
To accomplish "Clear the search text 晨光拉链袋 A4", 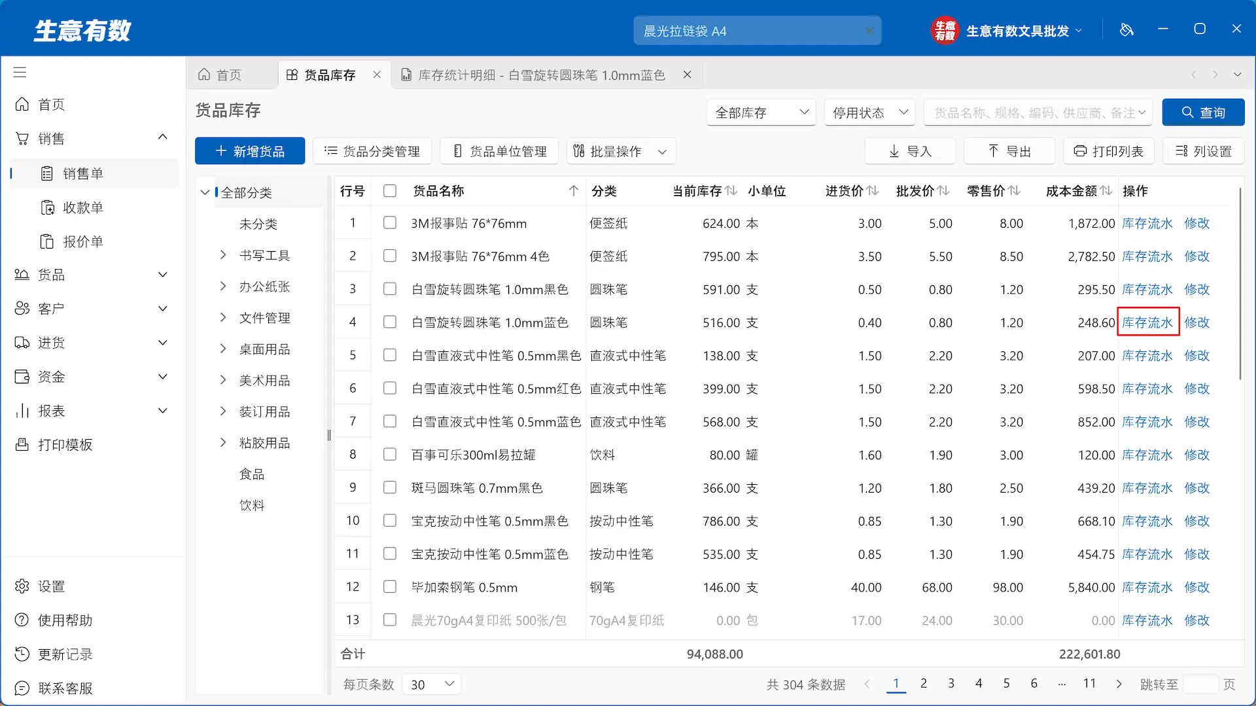I will (x=869, y=31).
